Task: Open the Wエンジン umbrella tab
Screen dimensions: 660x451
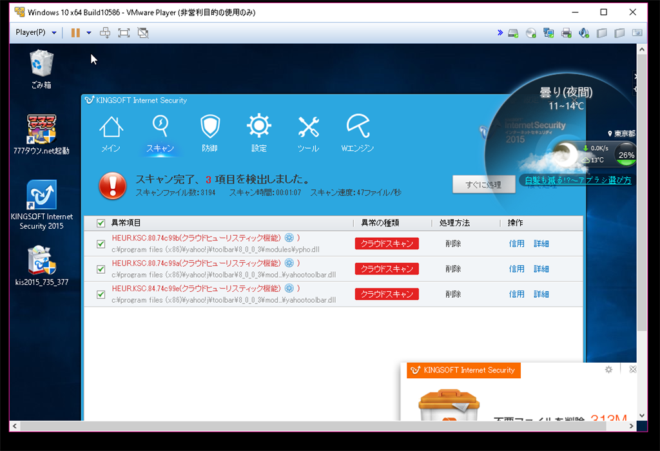Action: click(x=357, y=133)
